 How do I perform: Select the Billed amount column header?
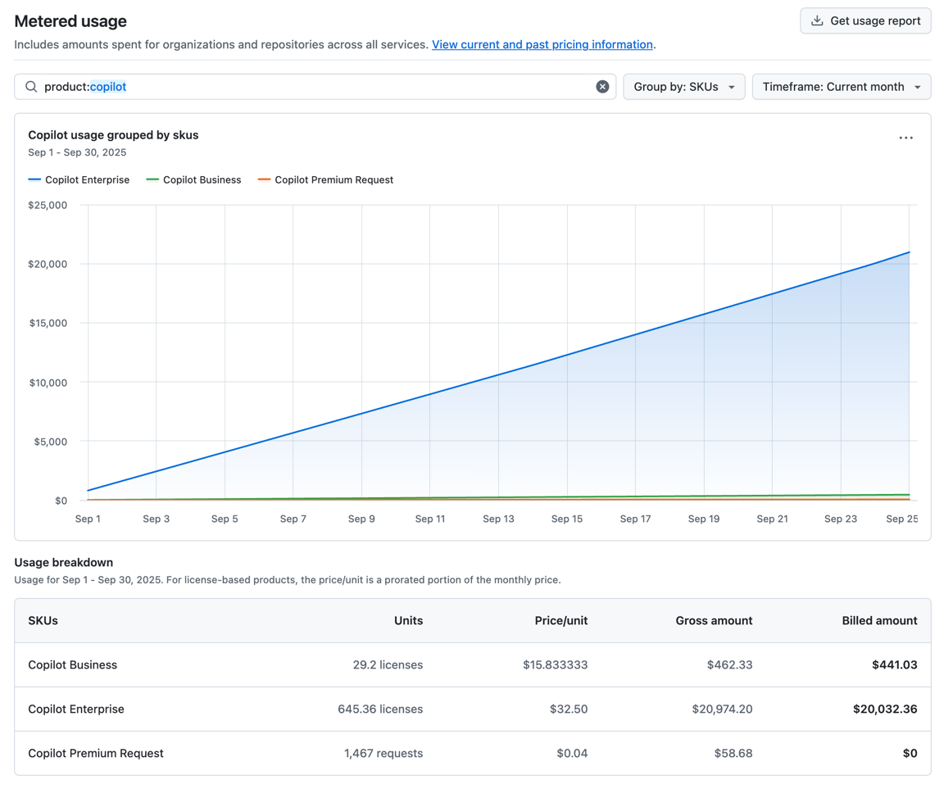(880, 620)
